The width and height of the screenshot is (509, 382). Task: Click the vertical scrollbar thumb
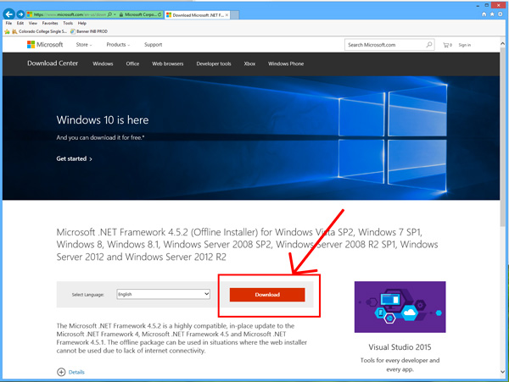(502, 136)
